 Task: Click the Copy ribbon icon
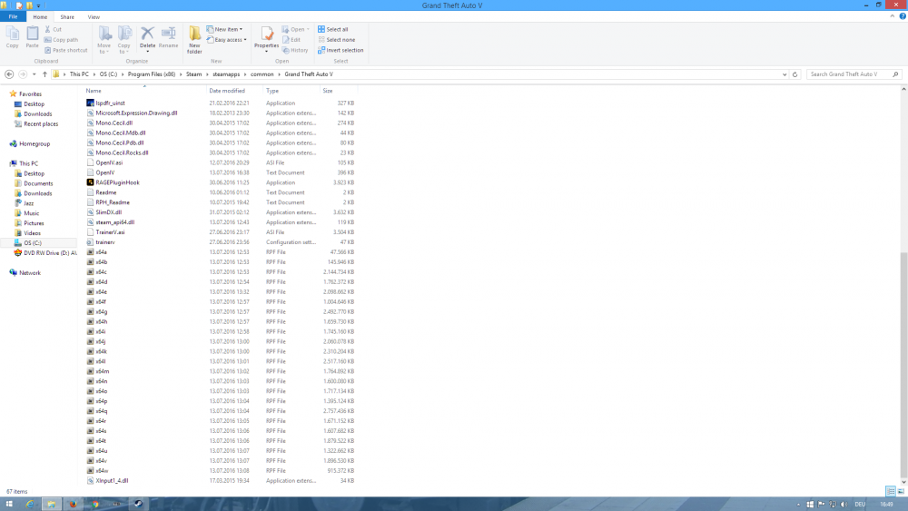(x=12, y=37)
